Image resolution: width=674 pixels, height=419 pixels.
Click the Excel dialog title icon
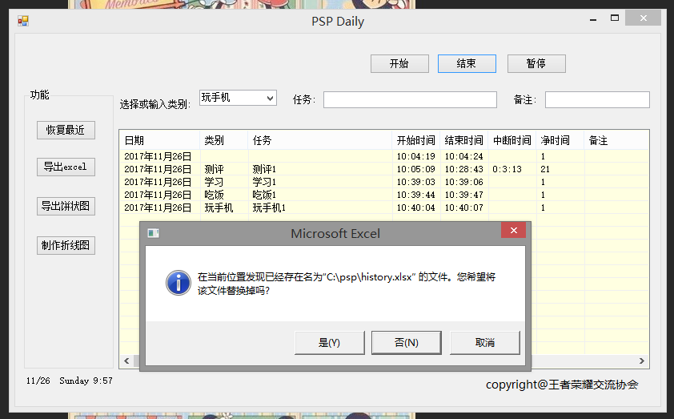(x=154, y=233)
